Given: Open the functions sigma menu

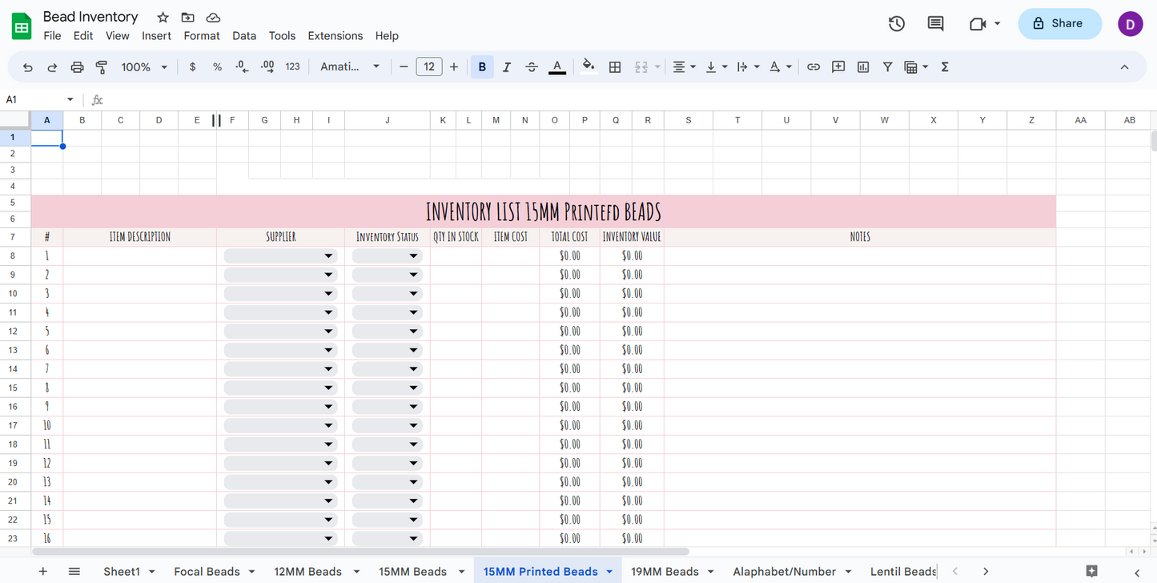Looking at the screenshot, I should click(x=945, y=67).
